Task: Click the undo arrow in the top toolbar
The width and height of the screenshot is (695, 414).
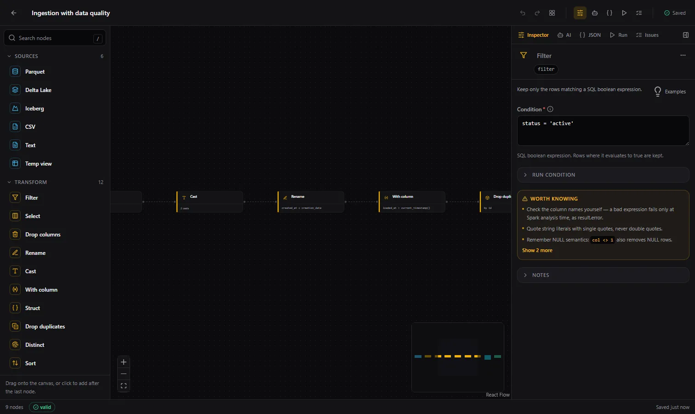Action: click(523, 13)
